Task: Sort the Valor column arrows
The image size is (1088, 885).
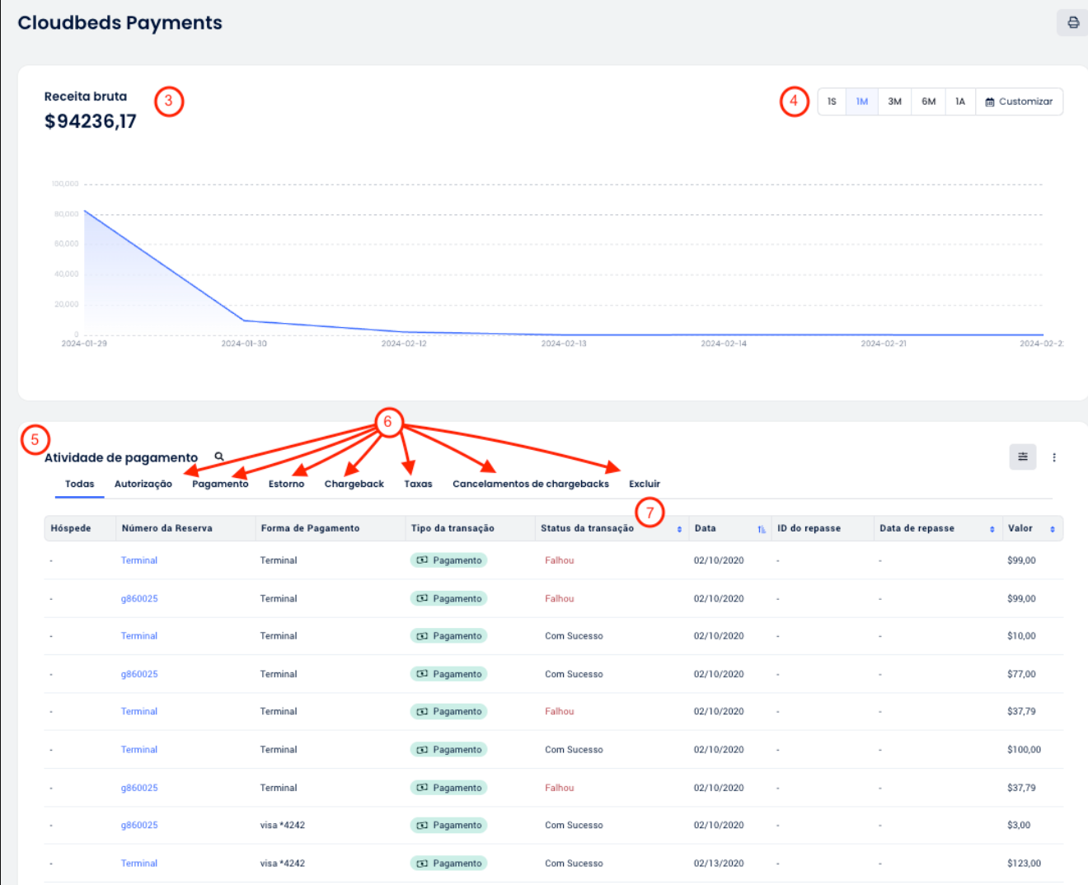Action: [x=1053, y=529]
